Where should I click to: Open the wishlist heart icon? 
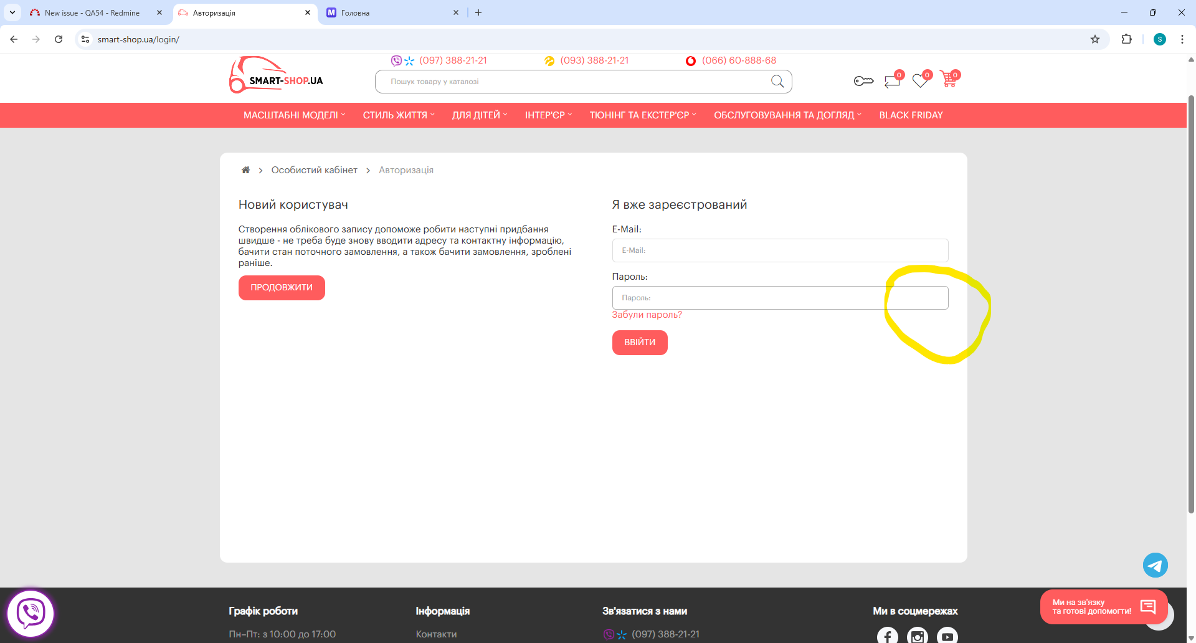(920, 80)
